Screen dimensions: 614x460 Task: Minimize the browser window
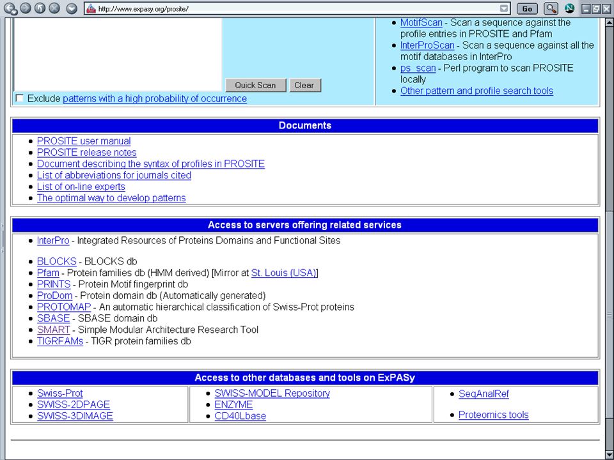tap(586, 8)
